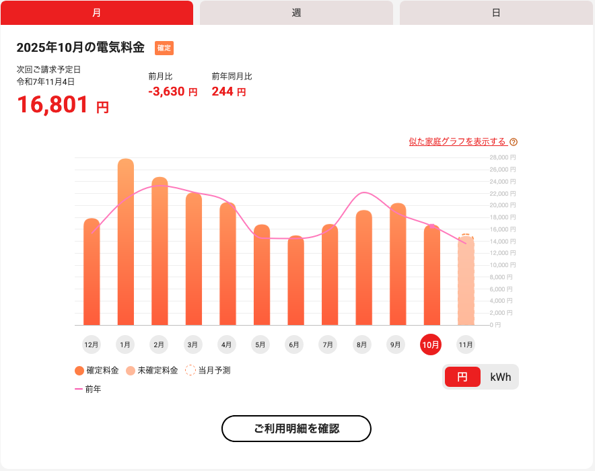Click the 確定料金 orange legend swatch
This screenshot has height=471, width=595.
79,370
